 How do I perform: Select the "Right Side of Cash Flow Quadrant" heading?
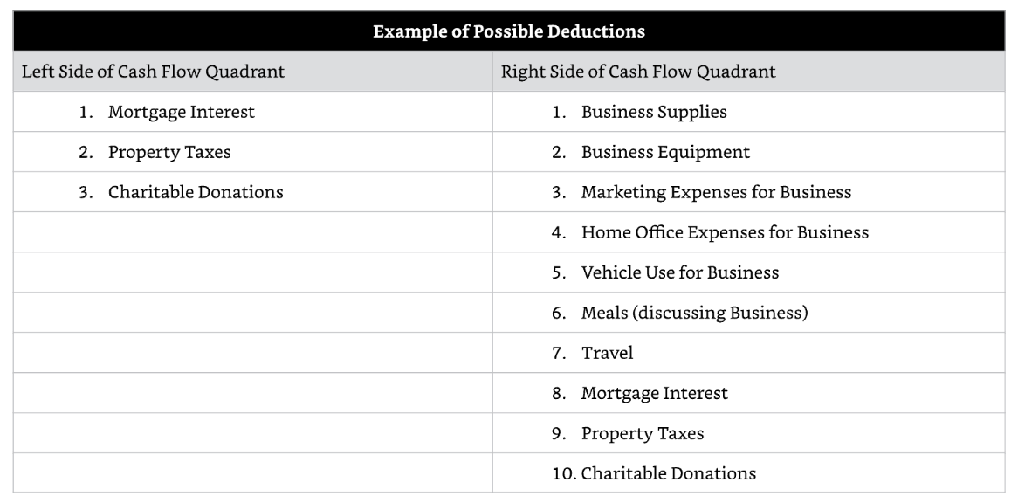pyautogui.click(x=638, y=72)
